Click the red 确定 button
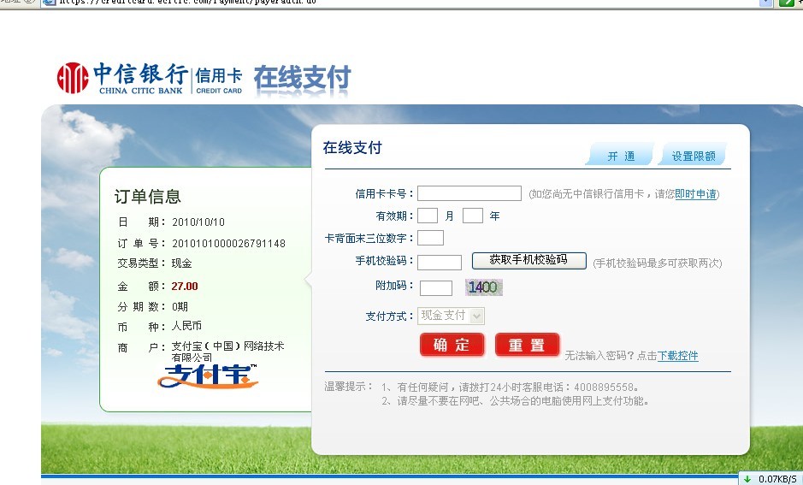This screenshot has height=485, width=803. (x=452, y=345)
